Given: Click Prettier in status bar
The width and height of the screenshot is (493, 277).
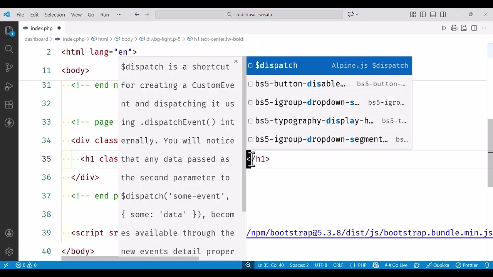Looking at the screenshot, I should (466, 265).
